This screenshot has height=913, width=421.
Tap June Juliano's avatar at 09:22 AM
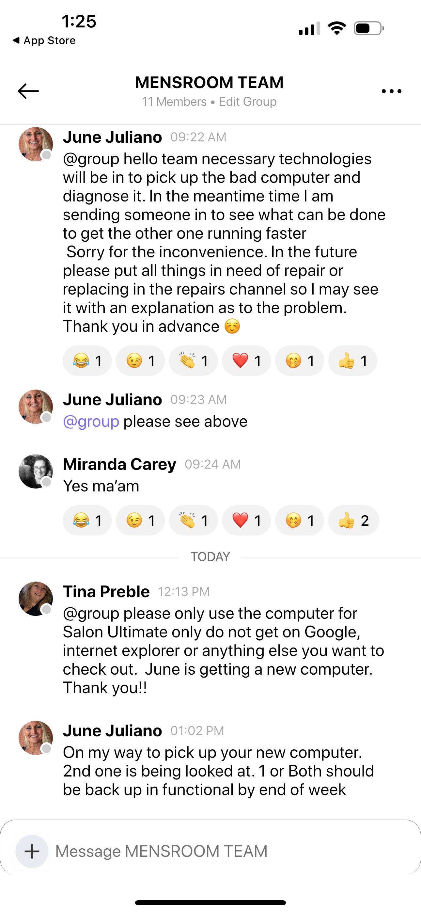36,144
